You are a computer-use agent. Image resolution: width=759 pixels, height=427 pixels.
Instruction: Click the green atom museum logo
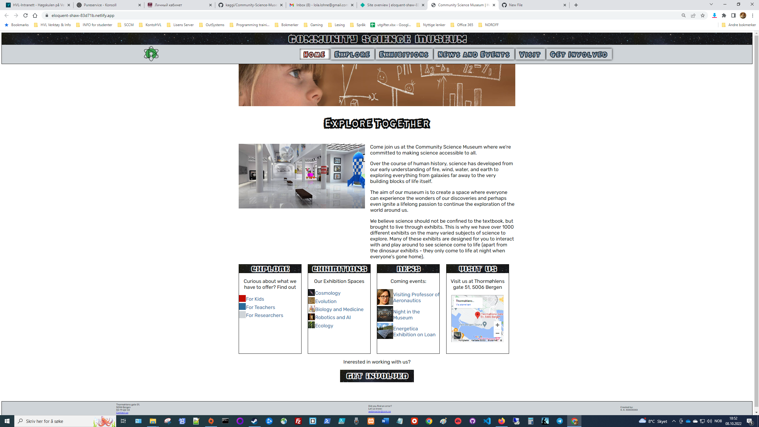point(151,54)
